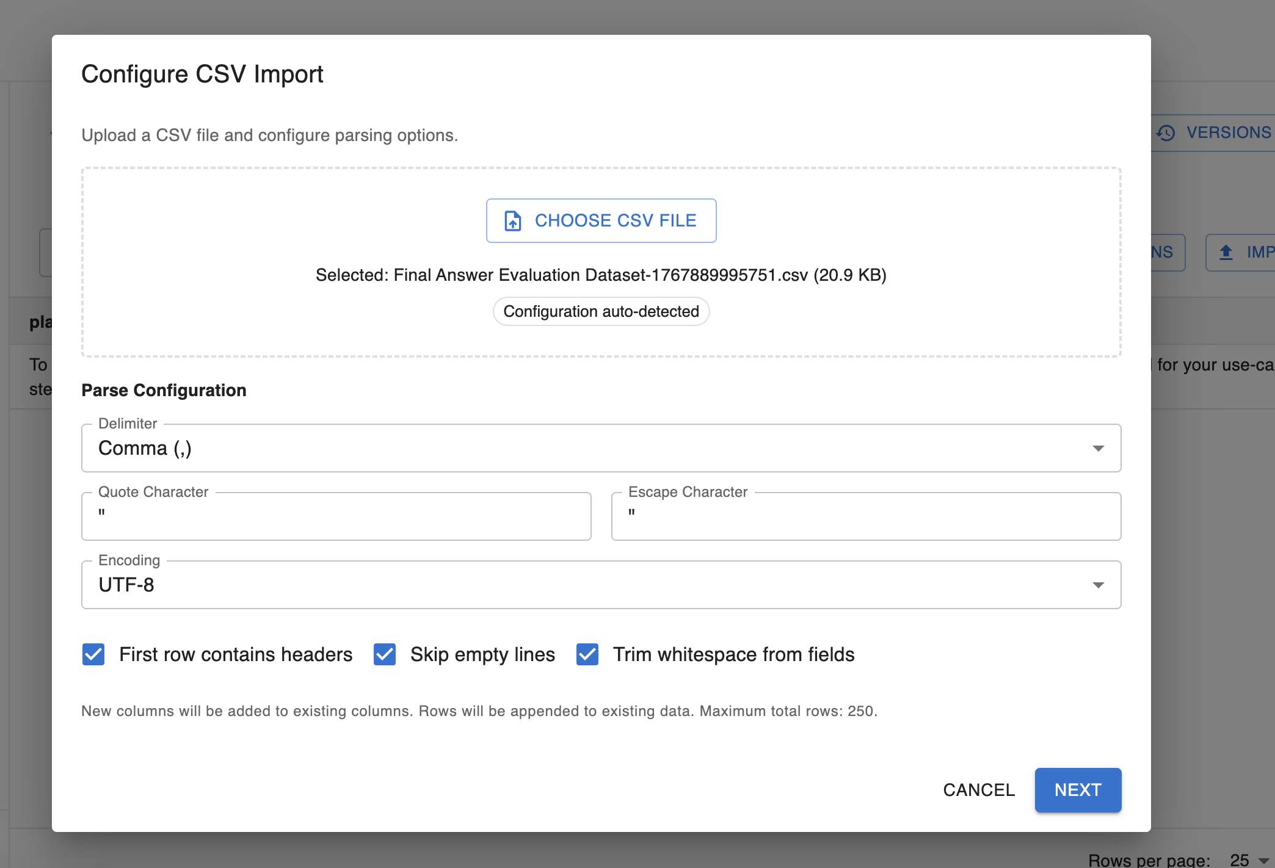Focus the Escape Character field
The height and width of the screenshot is (868, 1275).
(866, 516)
